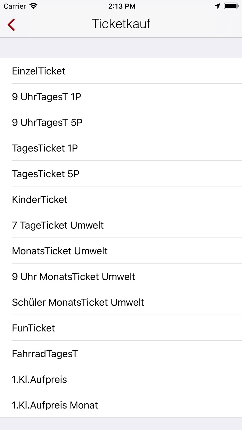Select 9 Uhr MonatsTicket Umwelt
Viewport: 242px width, 430px height.
pyautogui.click(x=121, y=276)
